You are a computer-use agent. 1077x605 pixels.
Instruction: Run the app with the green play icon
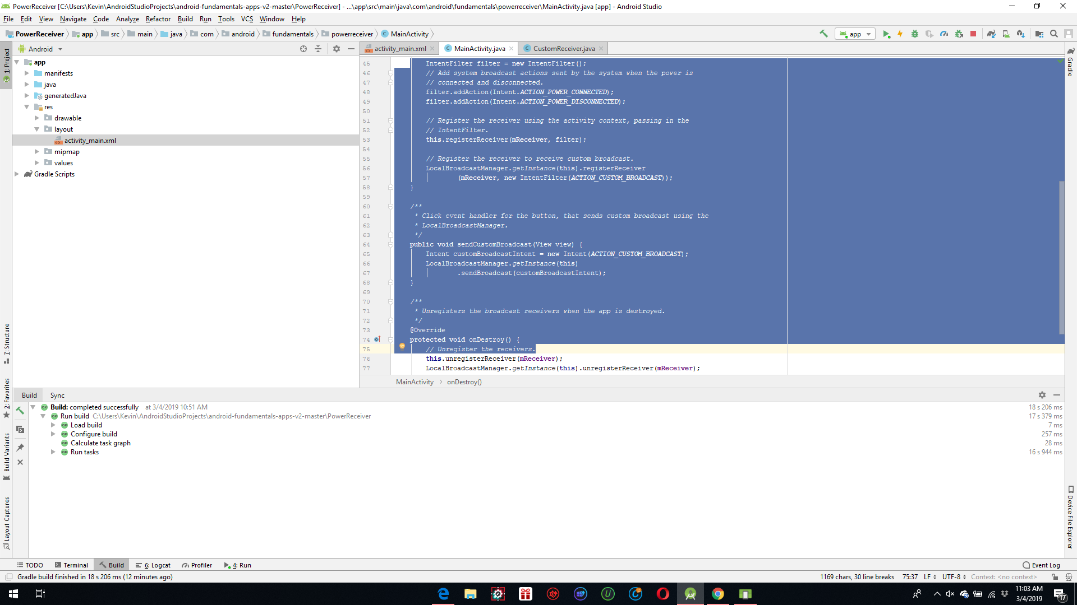tap(886, 34)
